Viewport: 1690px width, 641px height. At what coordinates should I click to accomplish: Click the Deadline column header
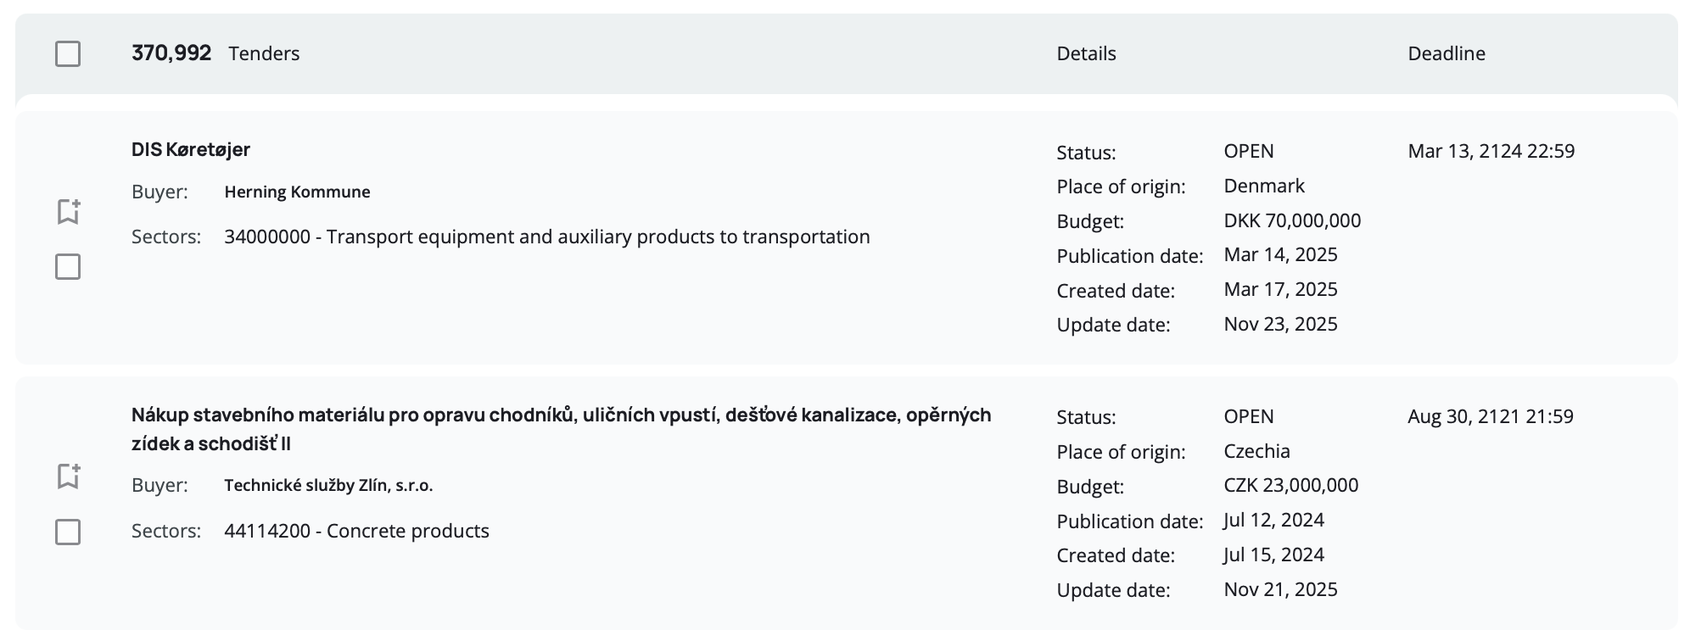coord(1446,53)
